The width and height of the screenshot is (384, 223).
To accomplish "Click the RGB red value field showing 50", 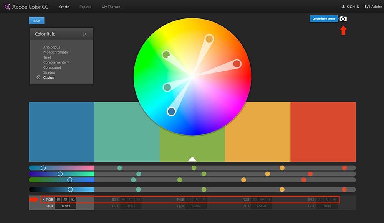I will [x=58, y=200].
